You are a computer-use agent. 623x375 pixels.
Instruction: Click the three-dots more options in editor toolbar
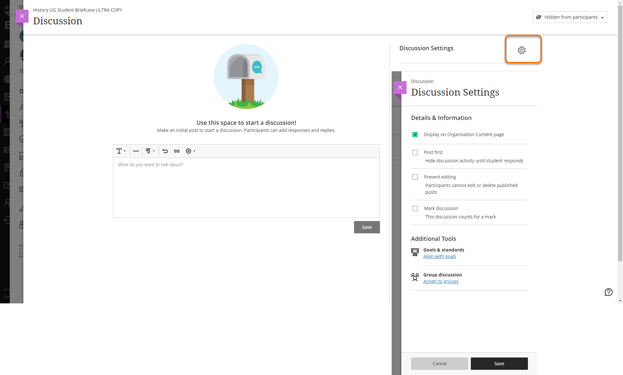click(x=136, y=151)
